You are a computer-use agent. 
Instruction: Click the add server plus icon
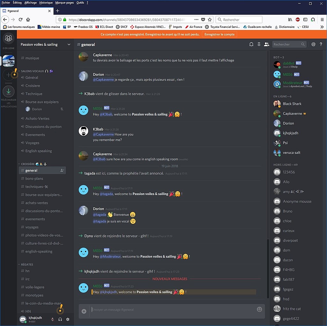click(8, 75)
